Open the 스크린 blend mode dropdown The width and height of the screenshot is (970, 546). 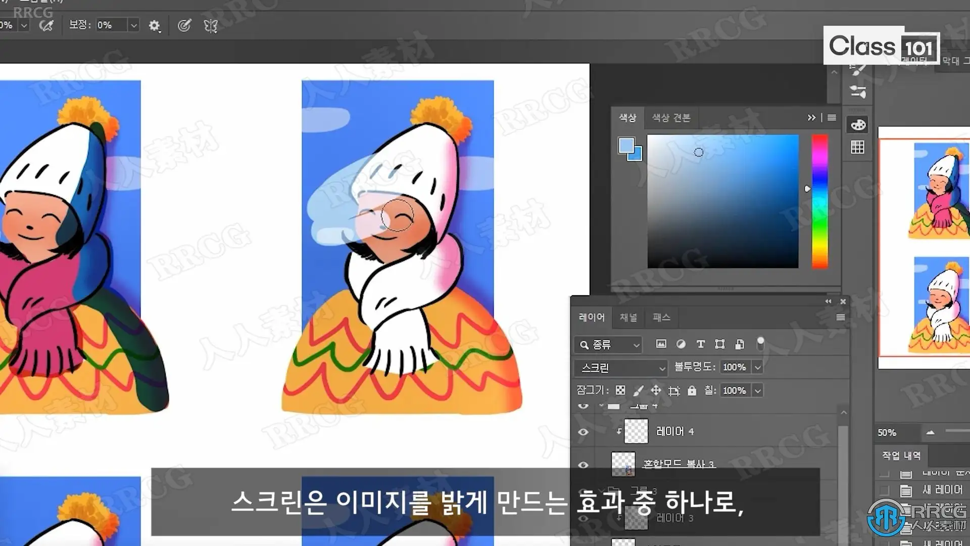pyautogui.click(x=621, y=368)
